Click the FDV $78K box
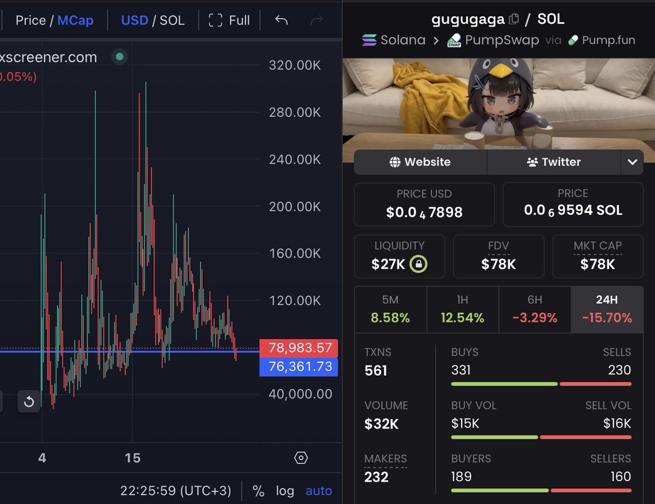655x504 pixels. coord(498,256)
